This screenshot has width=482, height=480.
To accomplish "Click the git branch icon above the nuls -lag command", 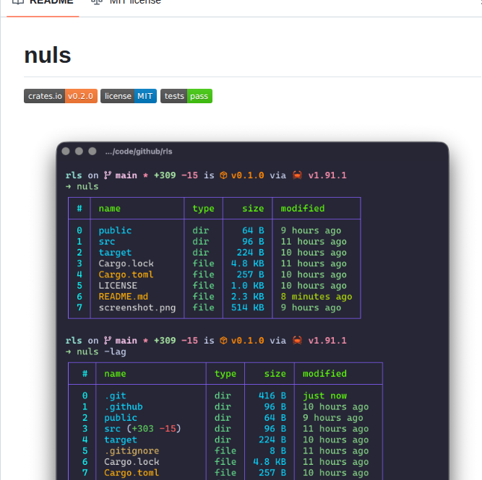I will click(107, 340).
